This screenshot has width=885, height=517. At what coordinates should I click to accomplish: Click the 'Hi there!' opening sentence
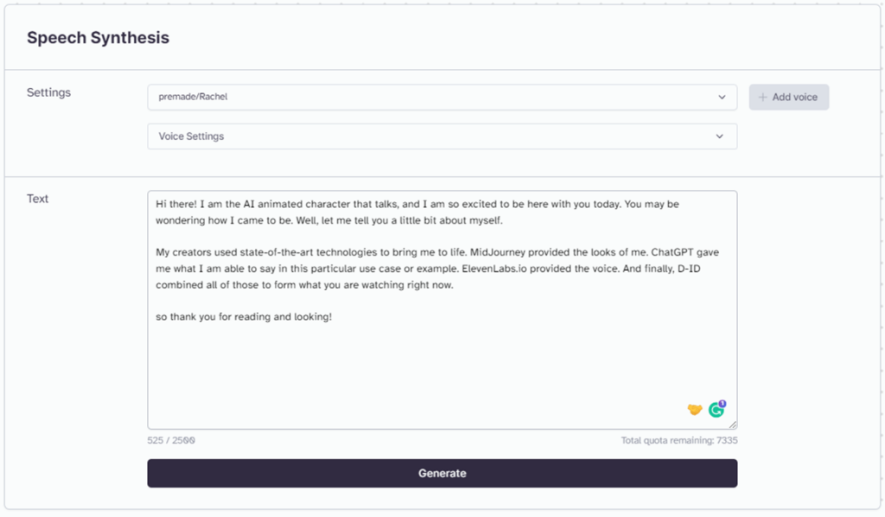[x=175, y=204]
